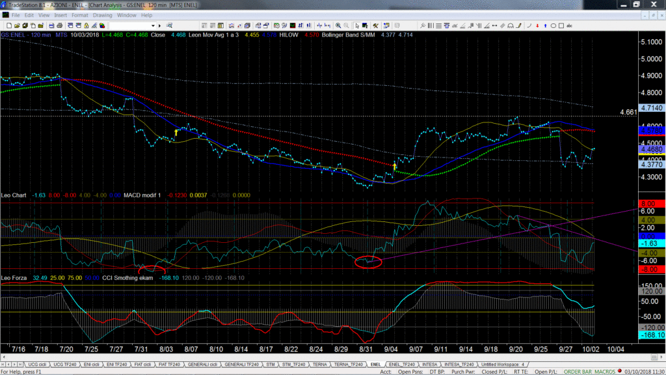Screen dimensions: 666x375
Task: Click the Leo Forza indicator label
Action: 14,277
